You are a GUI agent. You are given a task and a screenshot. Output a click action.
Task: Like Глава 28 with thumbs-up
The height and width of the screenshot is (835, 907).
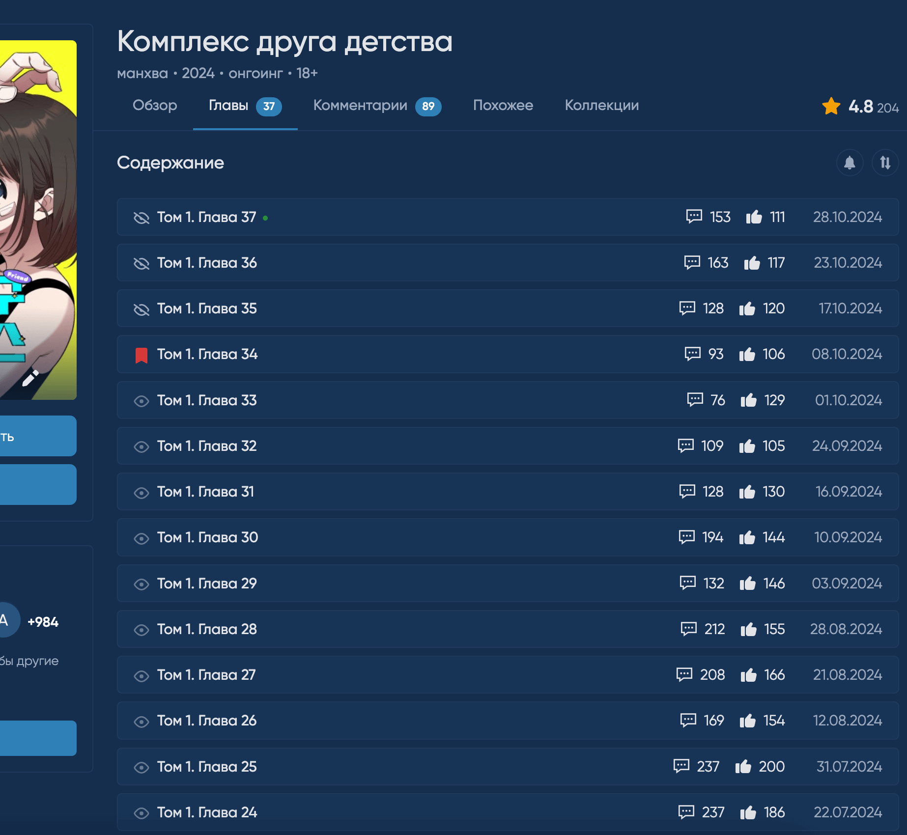click(748, 629)
